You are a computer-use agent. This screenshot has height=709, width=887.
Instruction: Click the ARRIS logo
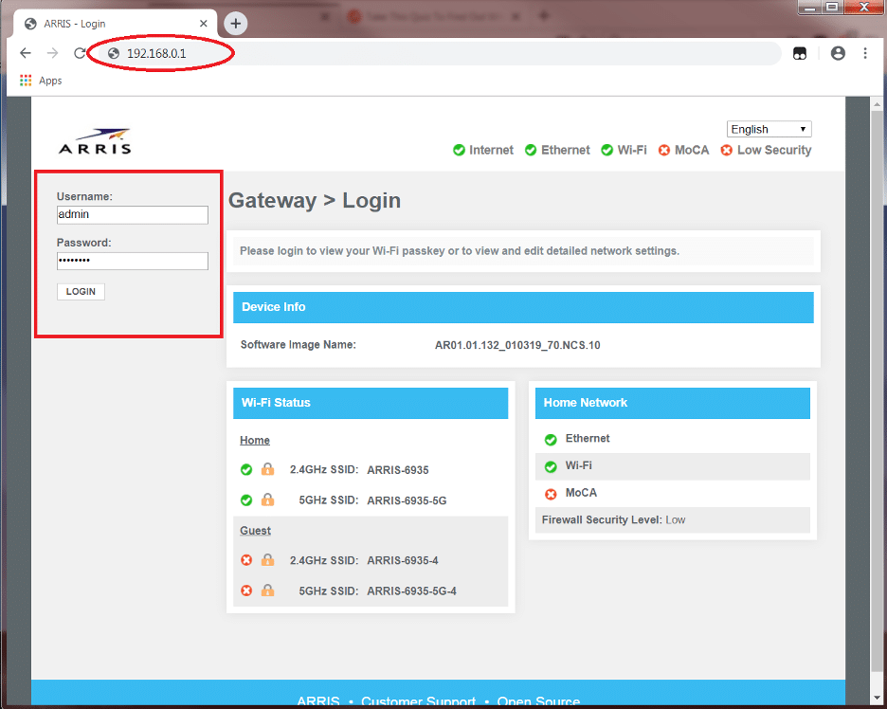[x=96, y=141]
